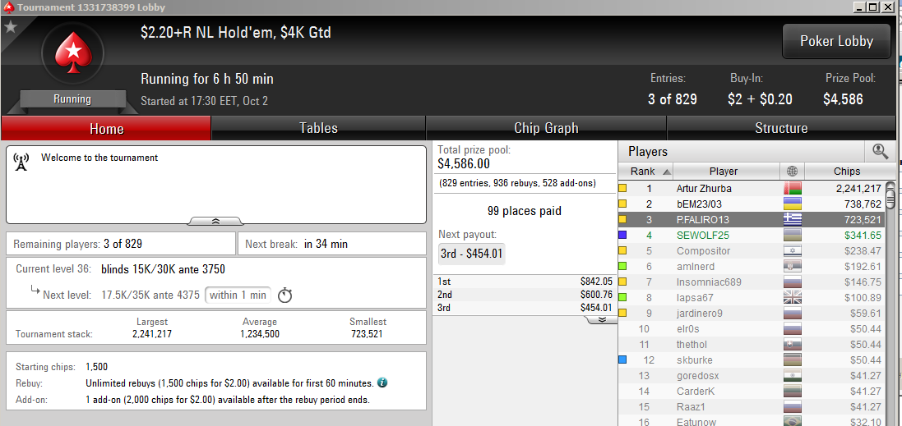
Task: Click the level timer stopwatch icon
Action: pos(285,295)
